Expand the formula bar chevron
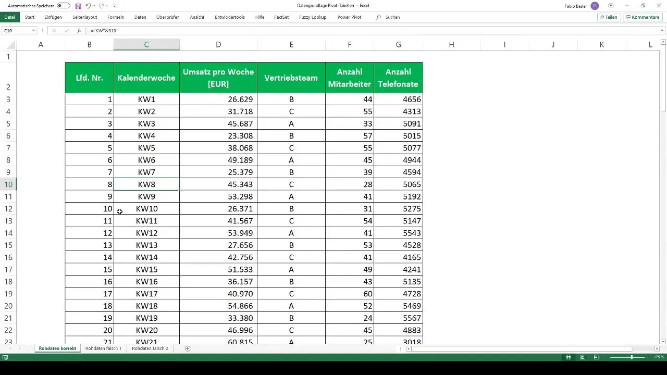This screenshot has width=667, height=375. [662, 31]
